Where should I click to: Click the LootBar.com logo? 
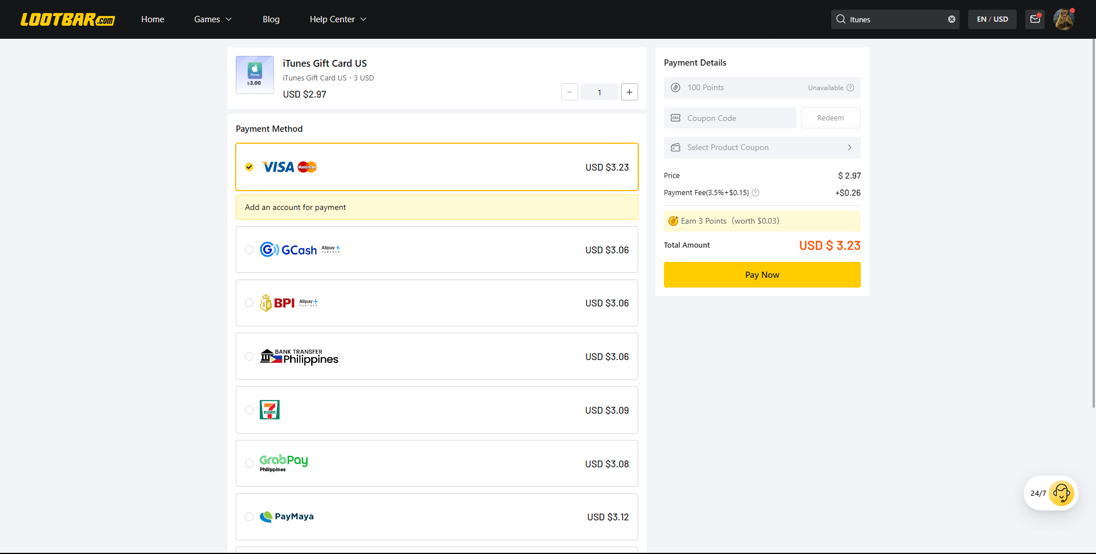click(67, 19)
